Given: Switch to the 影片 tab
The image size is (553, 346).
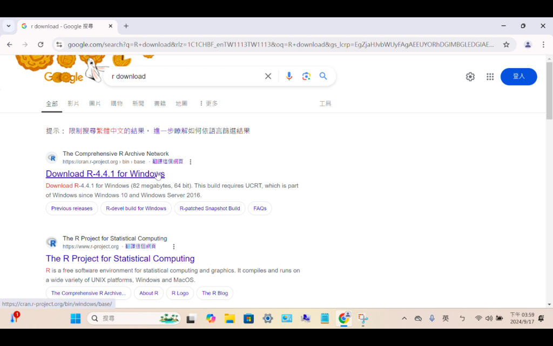Looking at the screenshot, I should (73, 103).
